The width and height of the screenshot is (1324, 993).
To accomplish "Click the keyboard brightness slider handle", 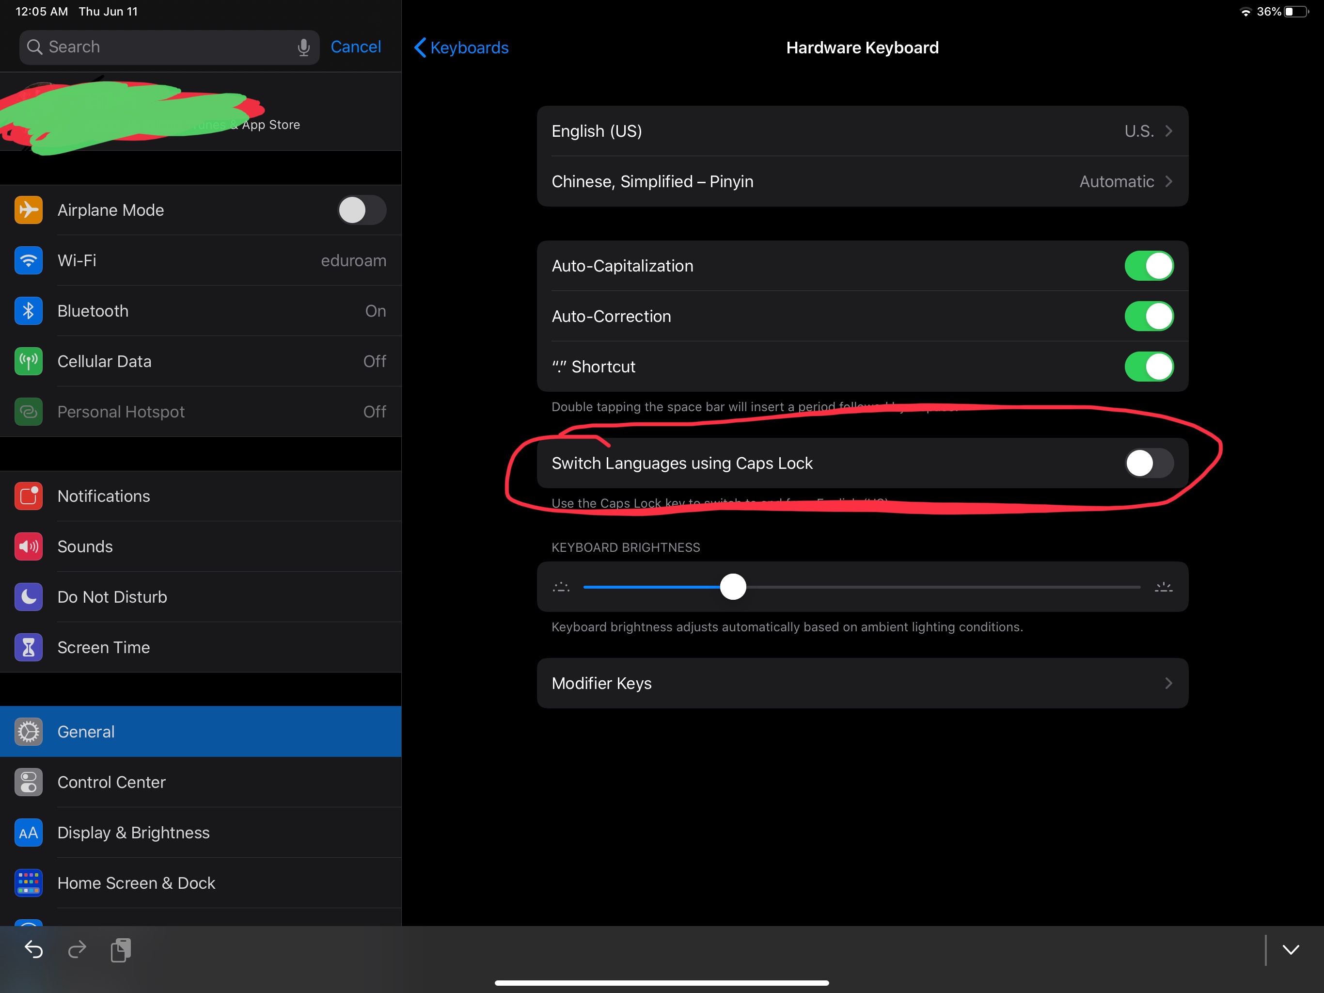I will [x=733, y=587].
